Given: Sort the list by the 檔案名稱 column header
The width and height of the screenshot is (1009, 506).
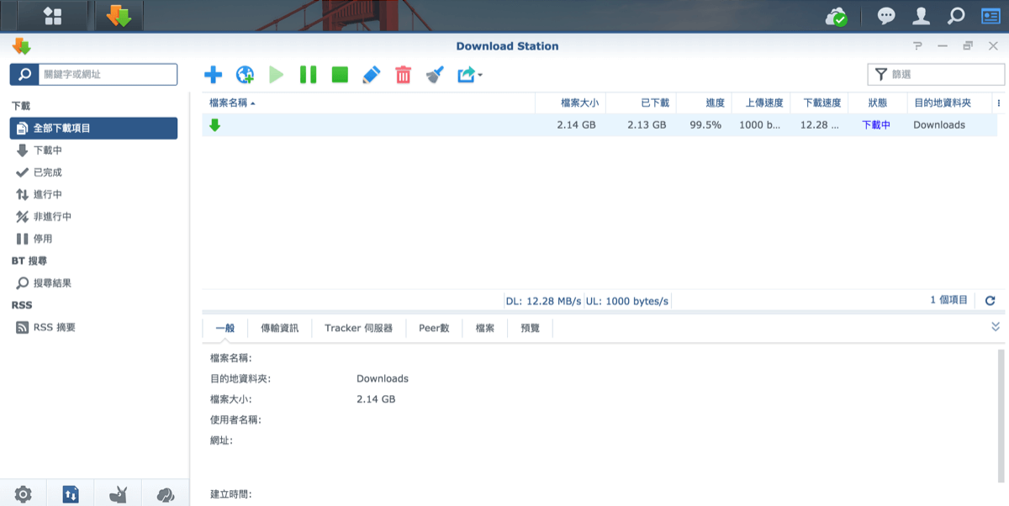Looking at the screenshot, I should tap(232, 103).
